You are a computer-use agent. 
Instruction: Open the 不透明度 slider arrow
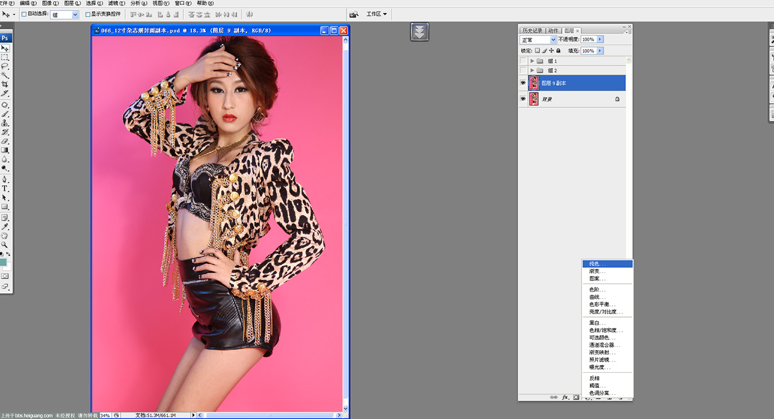coord(600,39)
